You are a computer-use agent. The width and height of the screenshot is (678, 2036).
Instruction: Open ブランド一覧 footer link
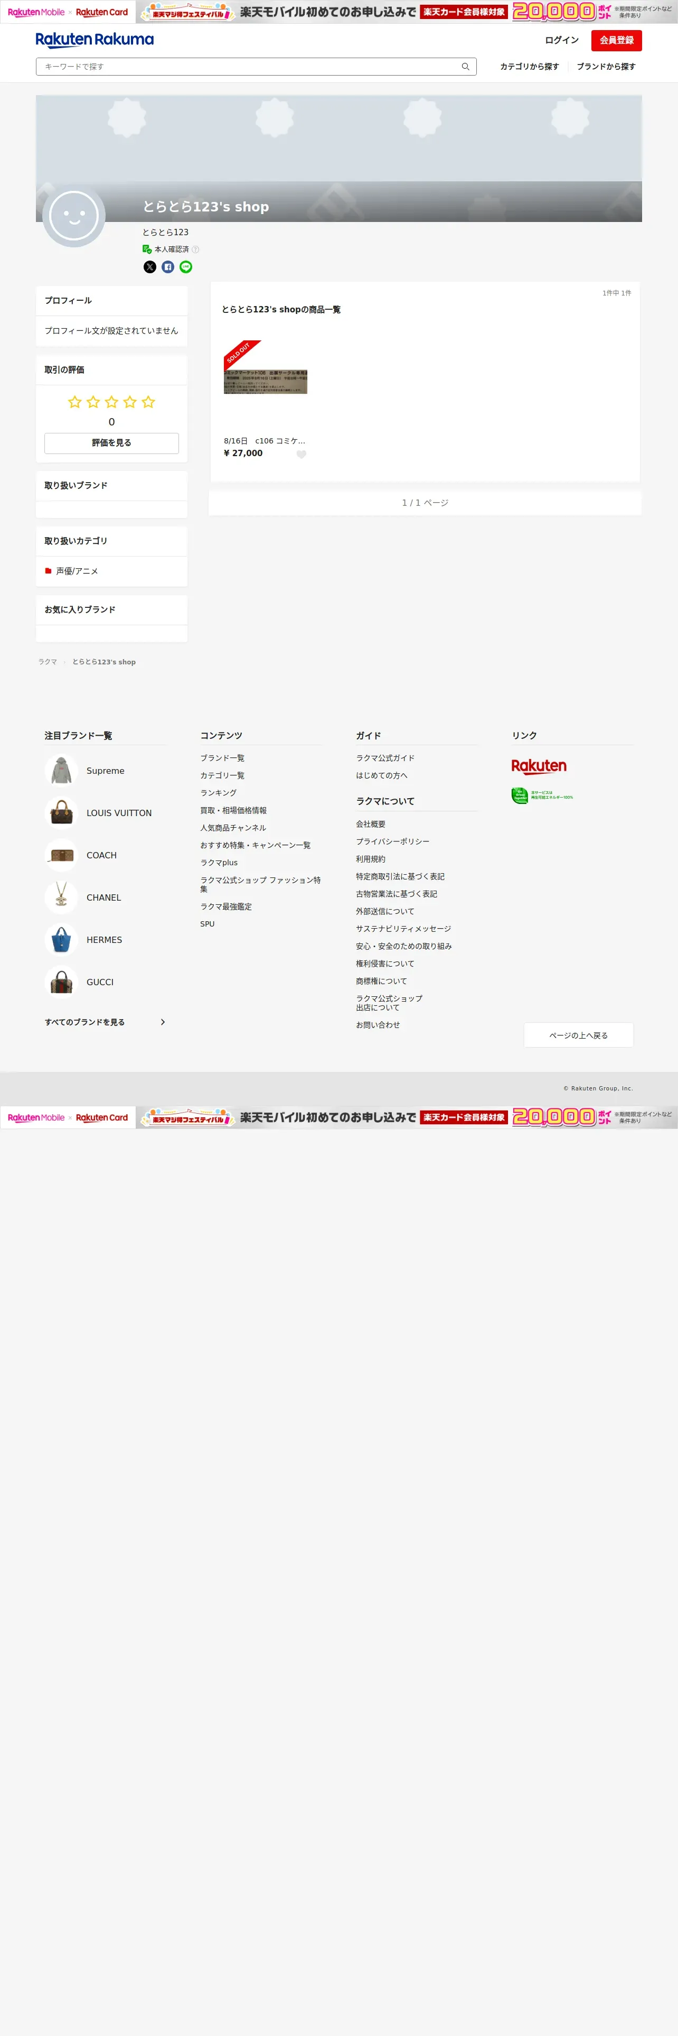pos(223,758)
